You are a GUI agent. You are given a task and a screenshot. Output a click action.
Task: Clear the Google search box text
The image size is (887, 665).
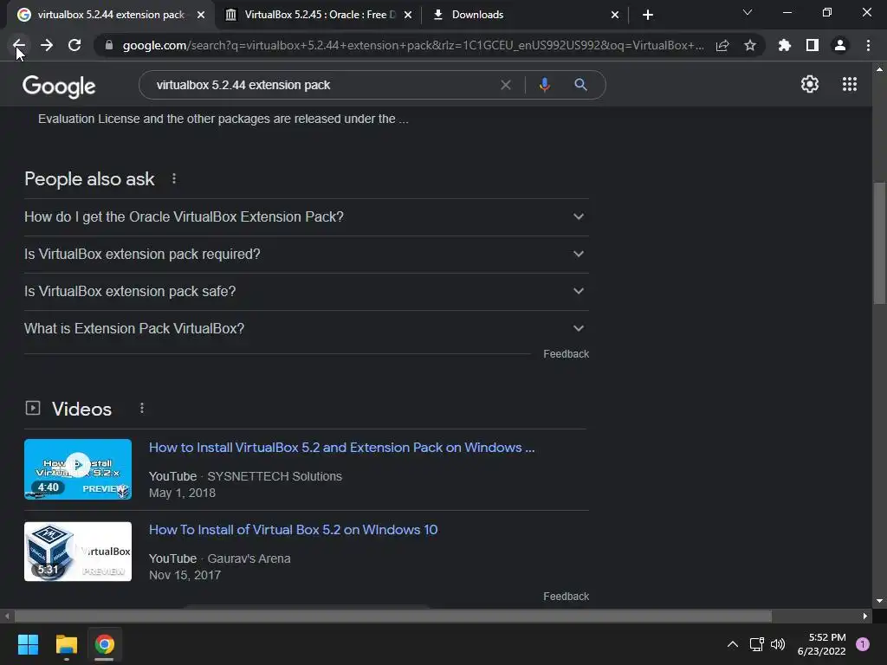pyautogui.click(x=506, y=85)
